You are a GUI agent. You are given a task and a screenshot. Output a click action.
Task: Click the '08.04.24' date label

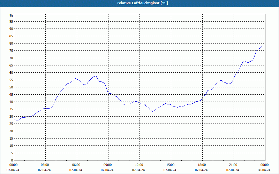pos(264,170)
